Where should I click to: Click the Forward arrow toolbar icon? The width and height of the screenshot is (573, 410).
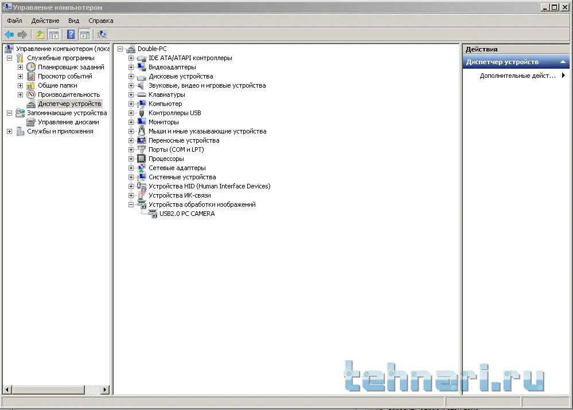(22, 35)
